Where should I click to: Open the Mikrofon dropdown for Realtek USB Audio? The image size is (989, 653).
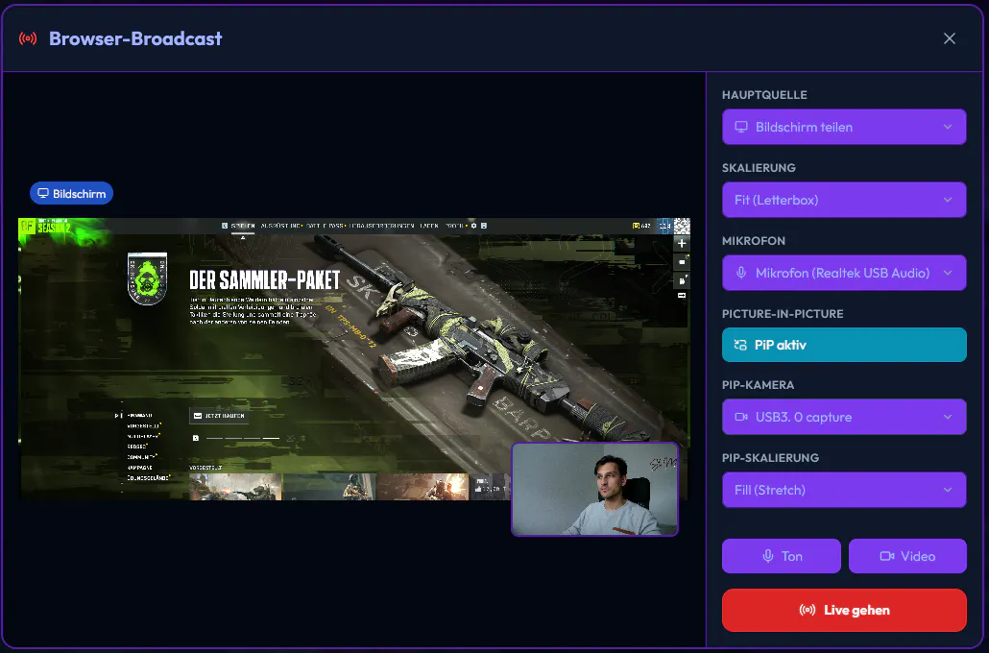click(844, 273)
